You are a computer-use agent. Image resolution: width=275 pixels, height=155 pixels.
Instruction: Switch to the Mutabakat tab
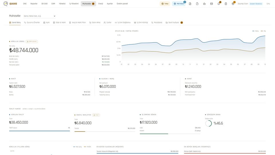[x=157, y=22]
